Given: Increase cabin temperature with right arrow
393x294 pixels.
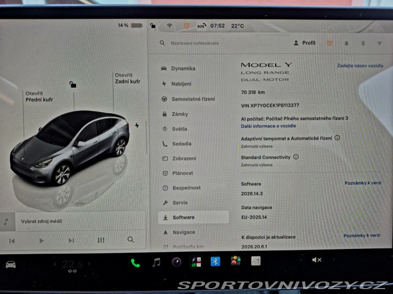Looking at the screenshot, I should coord(89,264).
